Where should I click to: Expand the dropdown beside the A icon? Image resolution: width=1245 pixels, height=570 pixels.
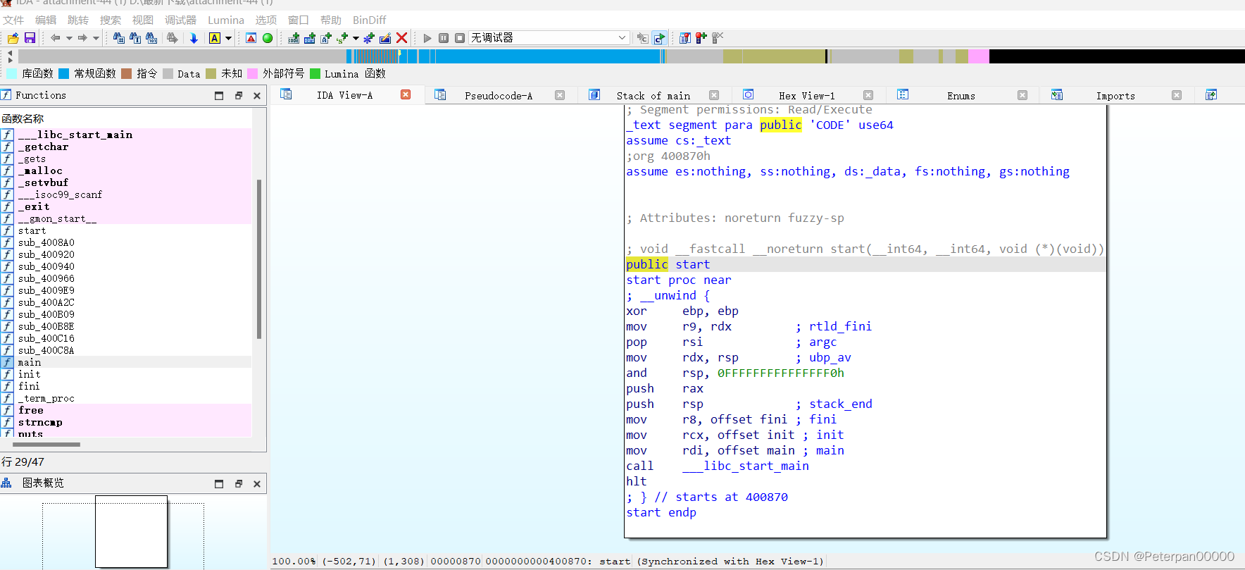229,38
